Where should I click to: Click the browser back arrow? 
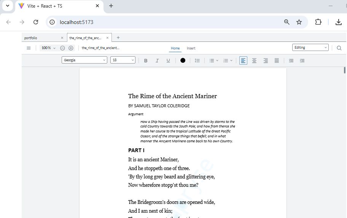point(8,22)
